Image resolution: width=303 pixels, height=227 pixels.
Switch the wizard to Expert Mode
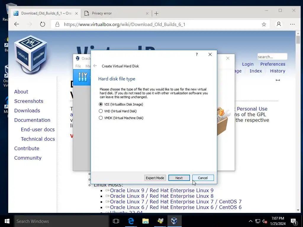[155, 178]
